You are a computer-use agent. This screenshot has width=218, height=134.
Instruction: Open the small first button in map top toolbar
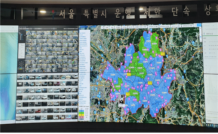(x=103, y=27)
